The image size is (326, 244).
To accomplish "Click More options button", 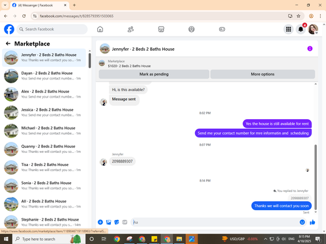I will [x=263, y=74].
